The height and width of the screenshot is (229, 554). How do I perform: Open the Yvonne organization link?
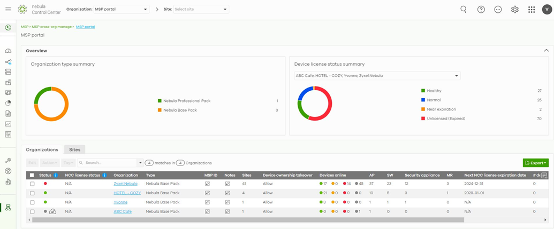(120, 202)
